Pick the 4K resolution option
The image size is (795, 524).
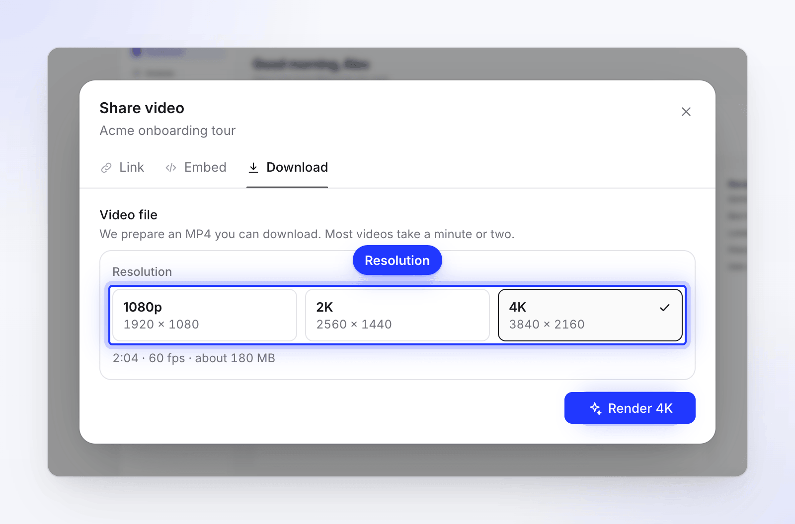coord(590,315)
